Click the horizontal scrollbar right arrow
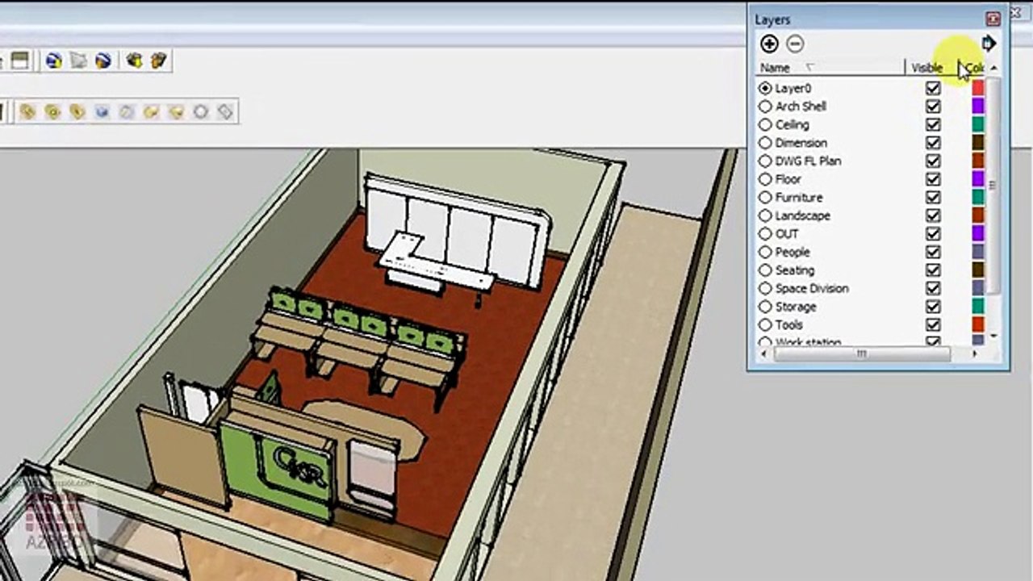The height and width of the screenshot is (581, 1033). [975, 353]
